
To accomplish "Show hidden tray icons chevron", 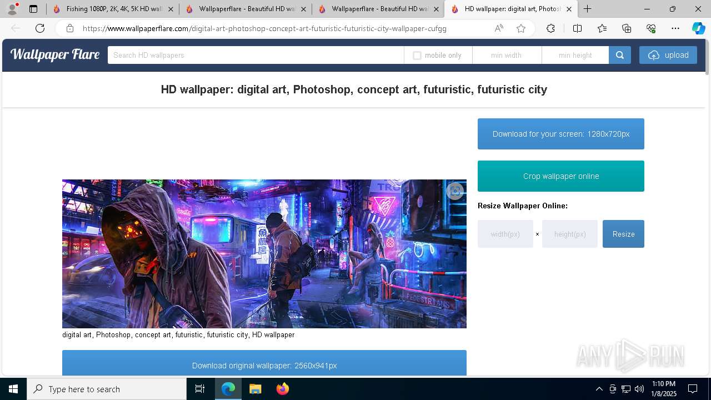I will click(x=599, y=389).
